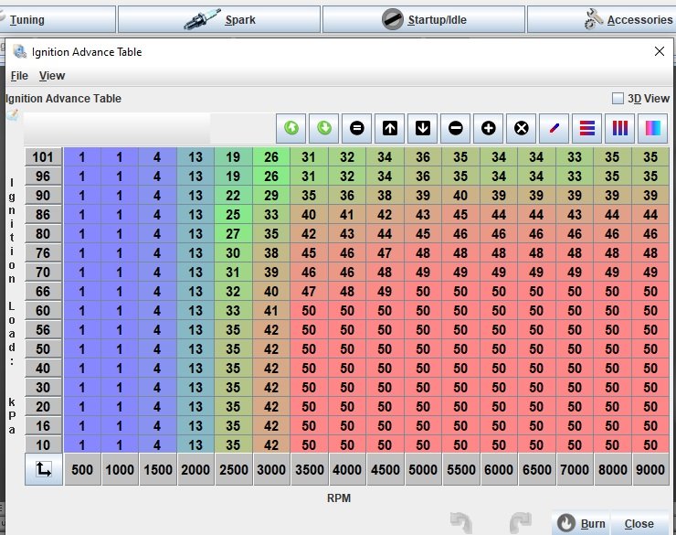Click the green down-arrow decrement icon
Image resolution: width=676 pixels, height=535 pixels.
324,128
